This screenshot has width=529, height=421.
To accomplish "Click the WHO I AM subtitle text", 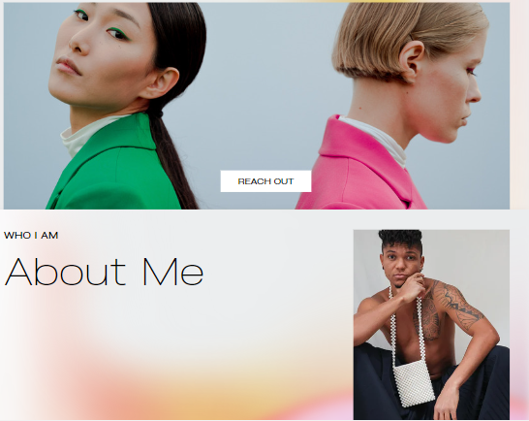I will point(31,236).
